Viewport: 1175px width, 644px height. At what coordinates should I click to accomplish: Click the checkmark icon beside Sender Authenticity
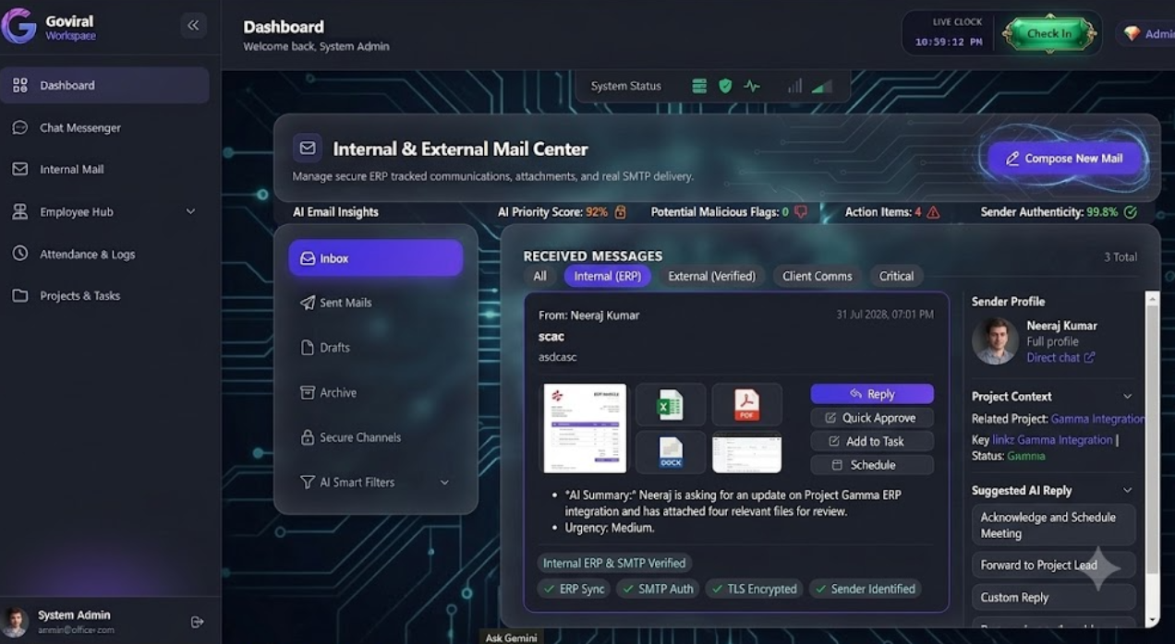(x=1131, y=212)
